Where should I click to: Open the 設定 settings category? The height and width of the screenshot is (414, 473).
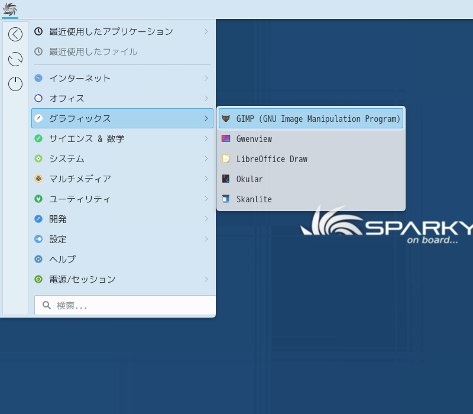[x=58, y=239]
